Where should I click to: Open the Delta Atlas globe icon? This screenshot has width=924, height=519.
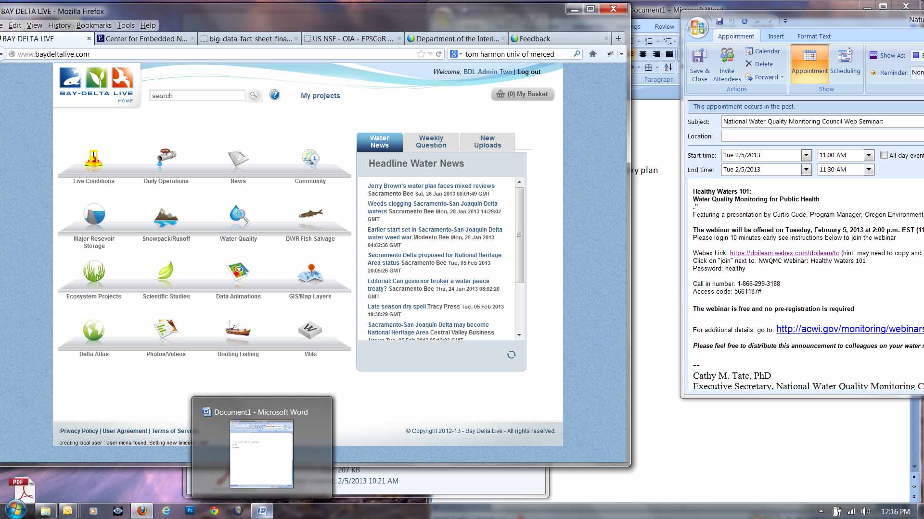tap(94, 330)
